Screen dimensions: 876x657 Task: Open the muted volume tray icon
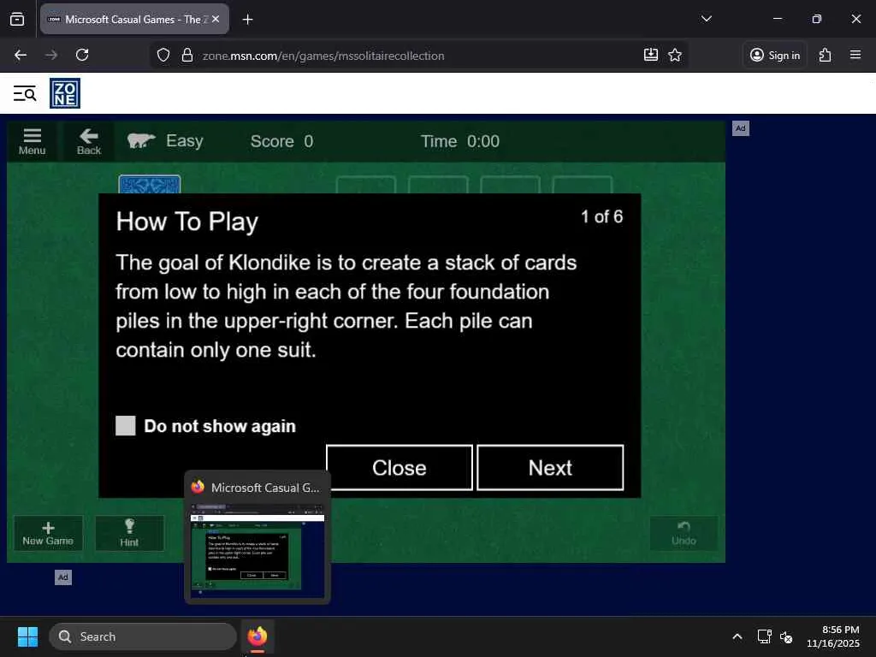(x=786, y=636)
